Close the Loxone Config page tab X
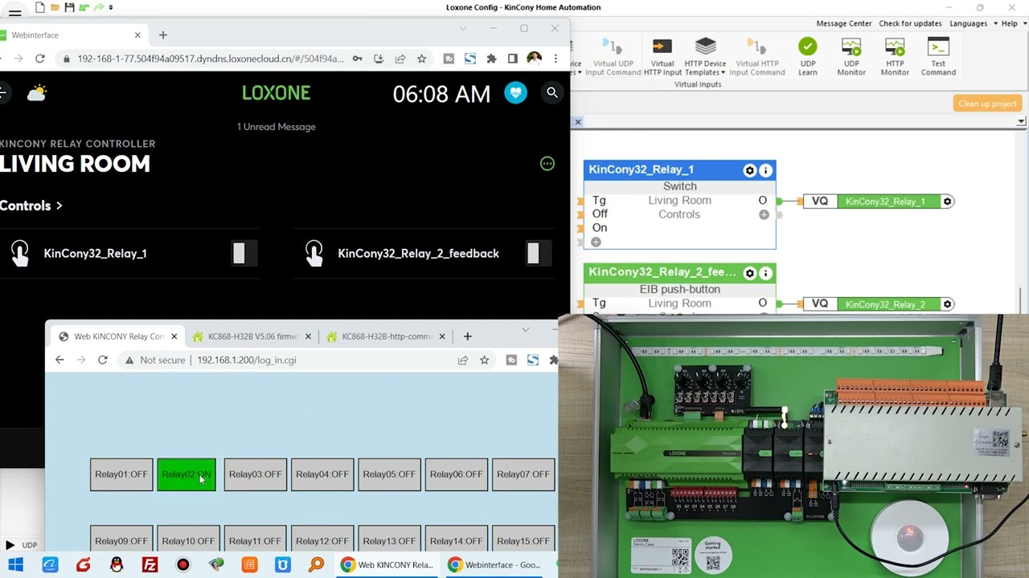Image resolution: width=1029 pixels, height=578 pixels. 577,122
